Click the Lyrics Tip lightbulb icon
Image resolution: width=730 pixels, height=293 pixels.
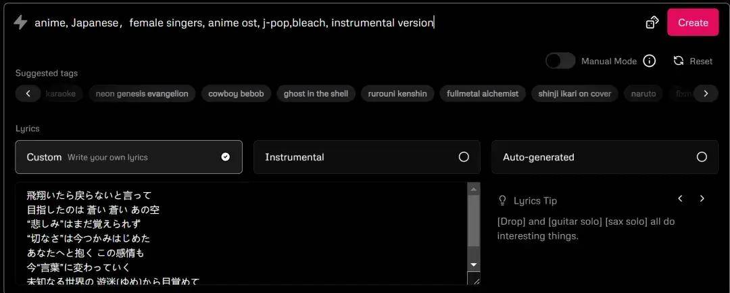tap(502, 200)
